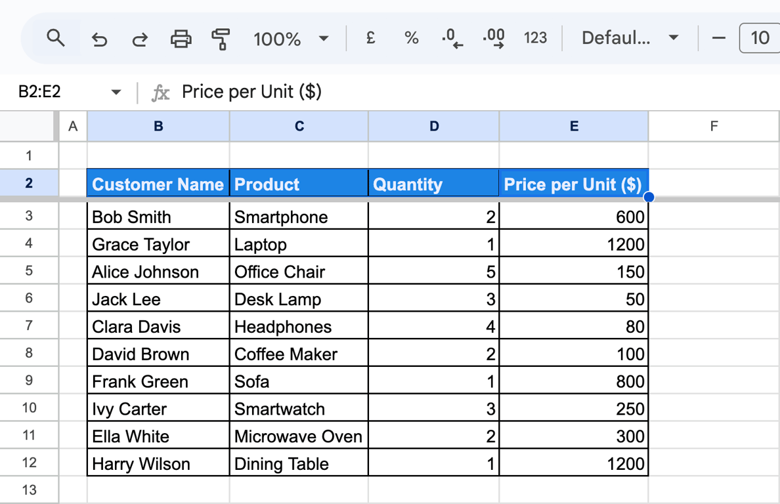
Task: Decrease decimal places icon
Action: [x=452, y=38]
